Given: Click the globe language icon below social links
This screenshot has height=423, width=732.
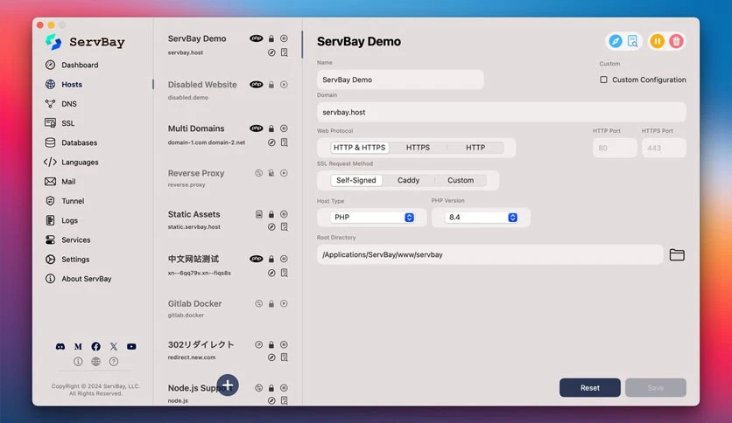Looking at the screenshot, I should point(95,362).
